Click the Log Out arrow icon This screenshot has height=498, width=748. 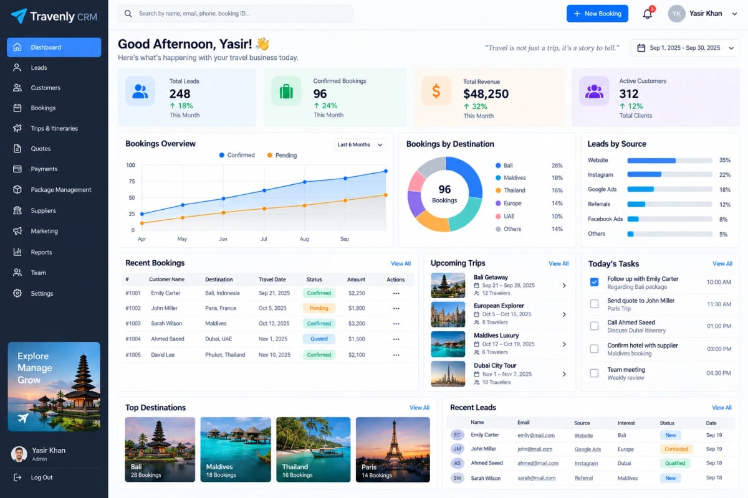click(x=17, y=477)
